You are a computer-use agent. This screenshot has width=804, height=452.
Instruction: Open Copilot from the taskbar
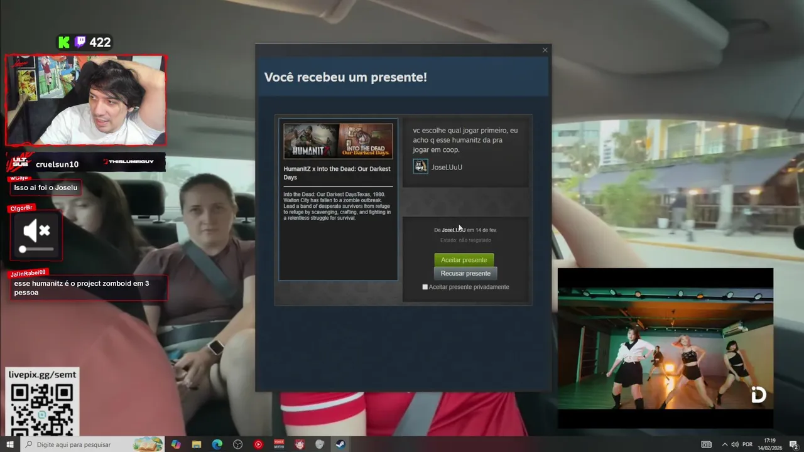pyautogui.click(x=176, y=444)
